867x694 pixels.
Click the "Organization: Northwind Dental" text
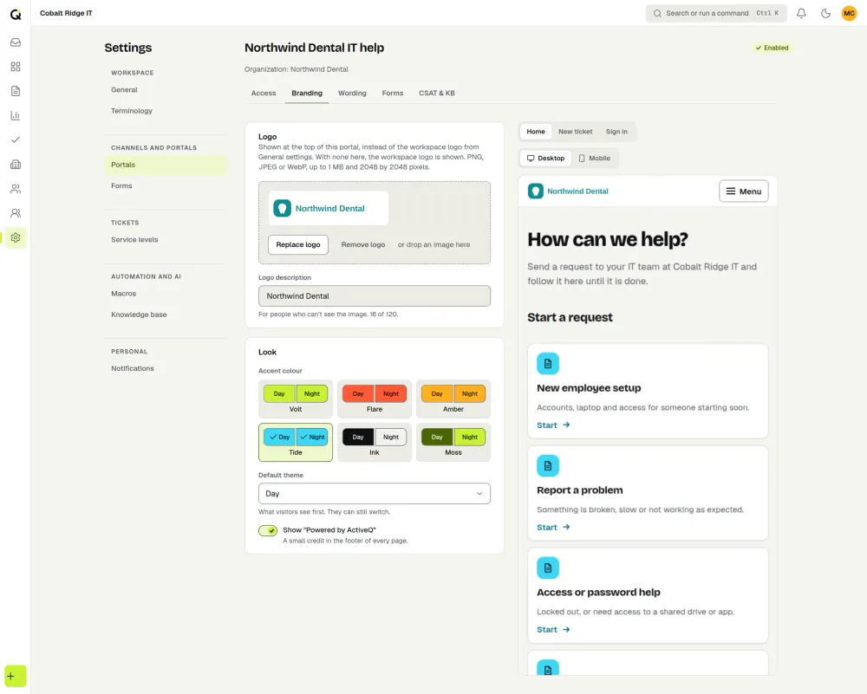tap(297, 69)
